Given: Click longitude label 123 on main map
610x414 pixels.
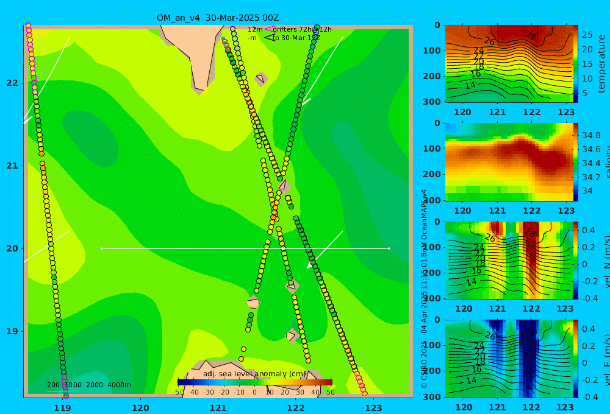Looking at the screenshot, I should pos(374,407).
